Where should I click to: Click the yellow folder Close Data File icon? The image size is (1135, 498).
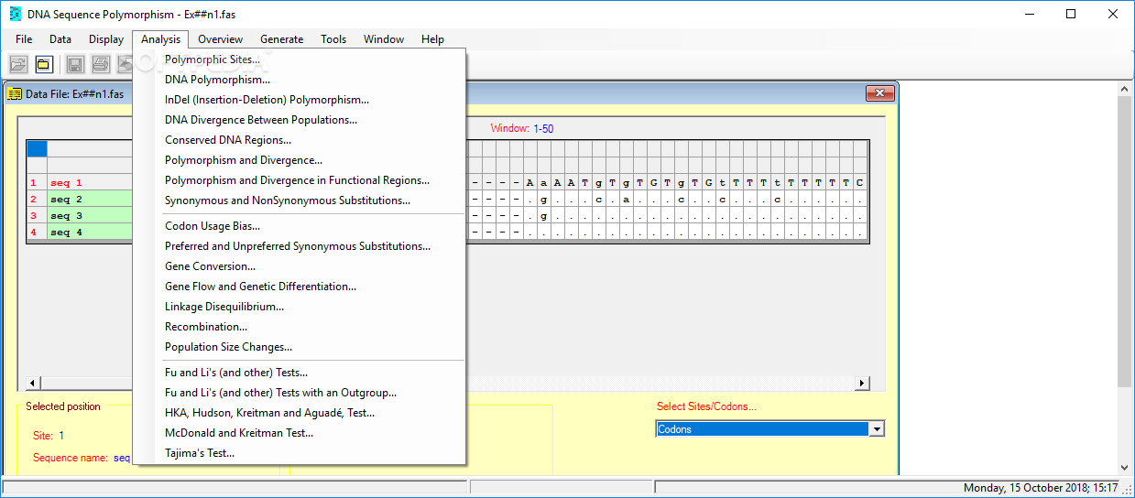[44, 64]
